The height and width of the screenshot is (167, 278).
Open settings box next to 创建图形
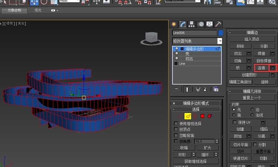click(x=273, y=75)
